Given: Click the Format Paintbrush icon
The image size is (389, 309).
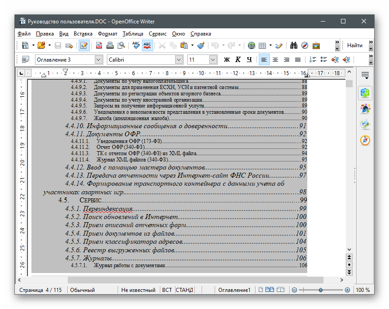Looking at the screenshot, I should click(201, 45).
